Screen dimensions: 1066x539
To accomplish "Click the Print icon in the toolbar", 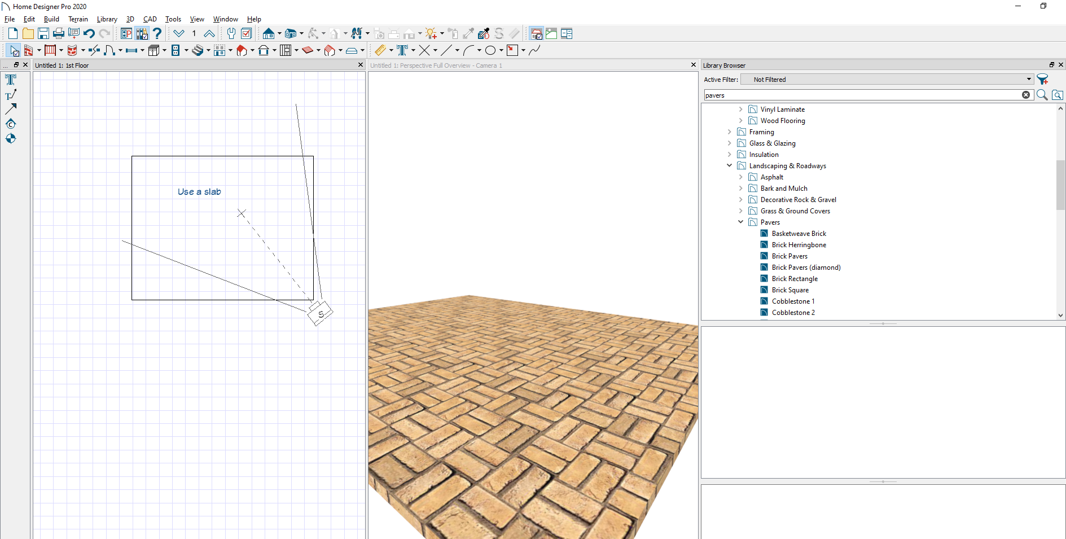I will tap(59, 34).
